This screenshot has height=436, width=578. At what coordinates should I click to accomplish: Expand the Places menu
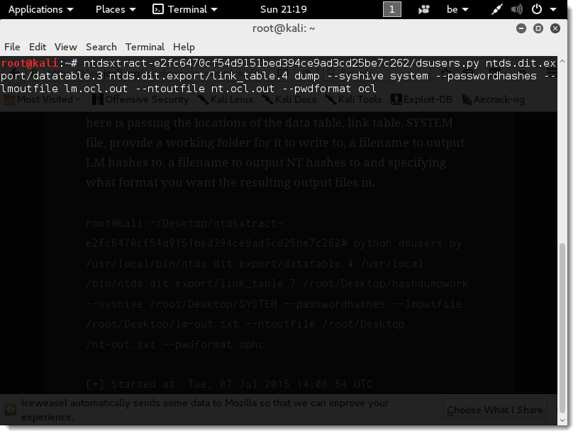116,9
